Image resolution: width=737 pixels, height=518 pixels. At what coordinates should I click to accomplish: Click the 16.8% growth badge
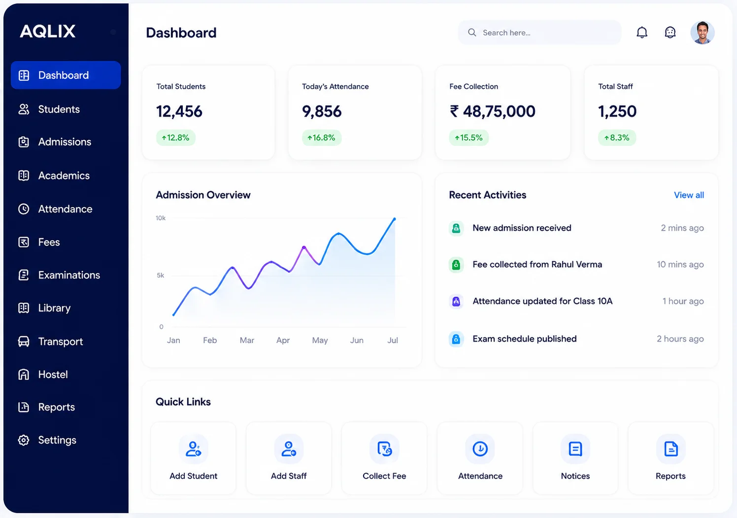pos(322,138)
